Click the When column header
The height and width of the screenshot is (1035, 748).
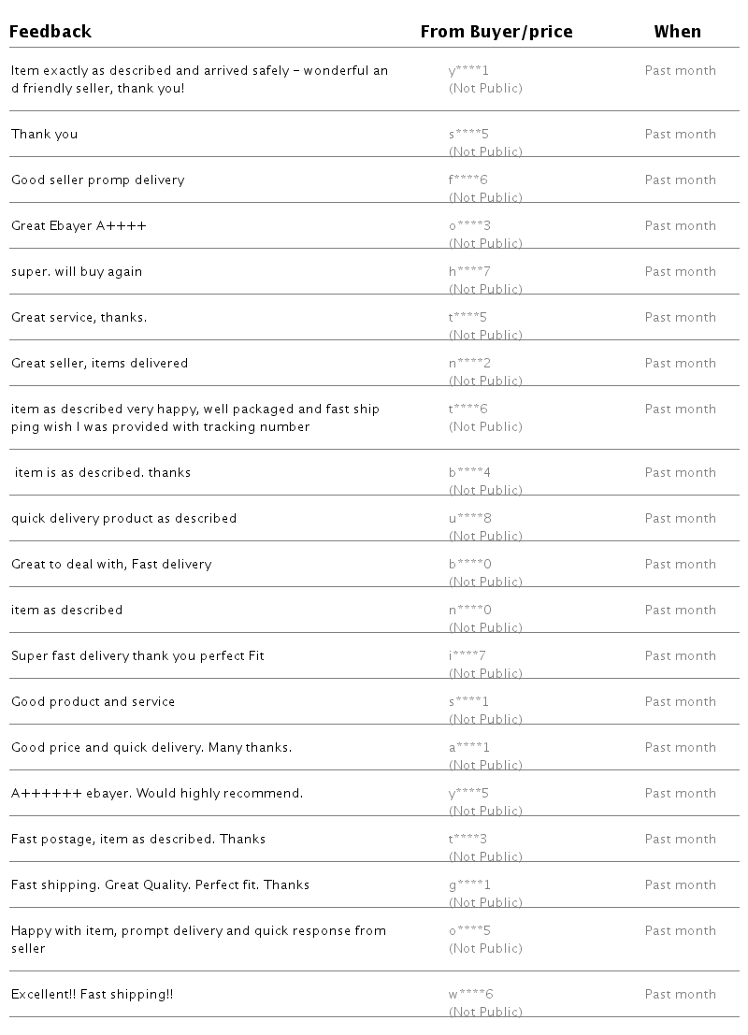tap(677, 32)
